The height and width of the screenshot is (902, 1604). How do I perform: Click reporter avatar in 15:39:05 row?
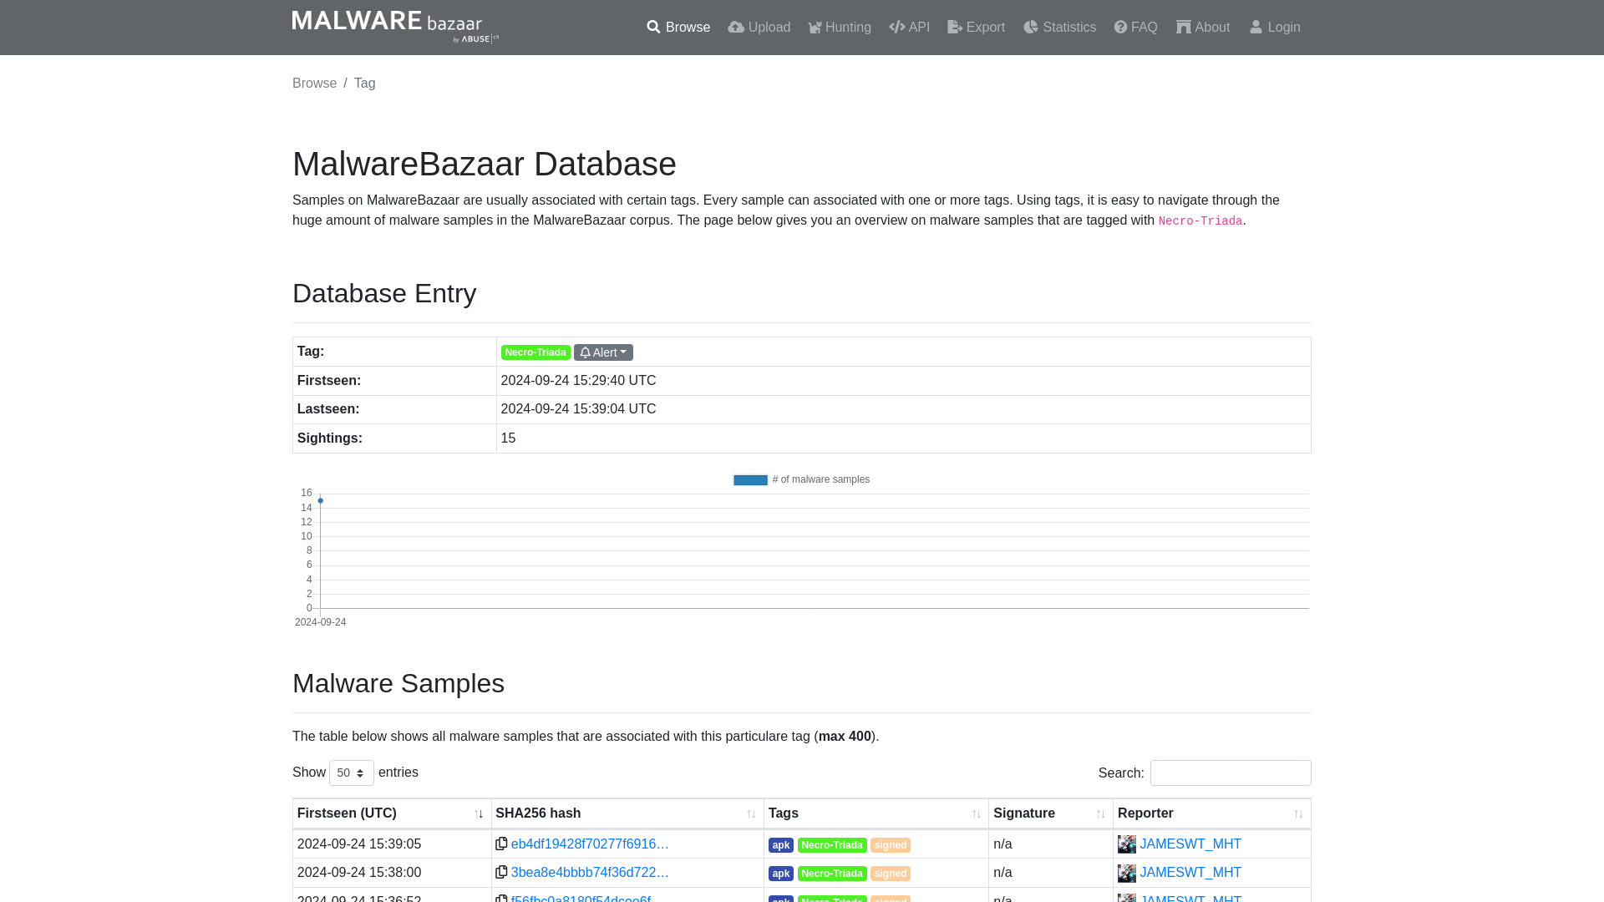click(x=1127, y=844)
